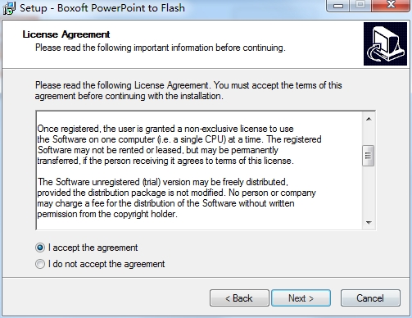Click the "Once registered" license paragraph
Screen dimensions: 412x318
coord(179,144)
